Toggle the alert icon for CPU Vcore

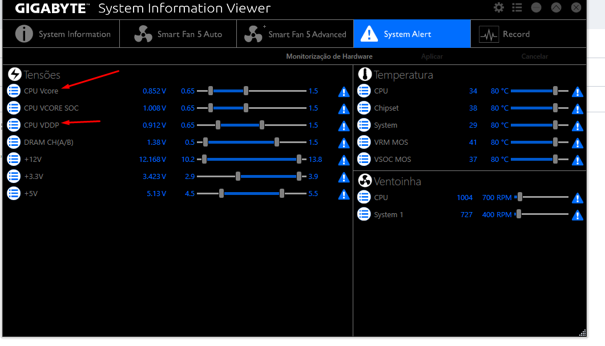344,92
